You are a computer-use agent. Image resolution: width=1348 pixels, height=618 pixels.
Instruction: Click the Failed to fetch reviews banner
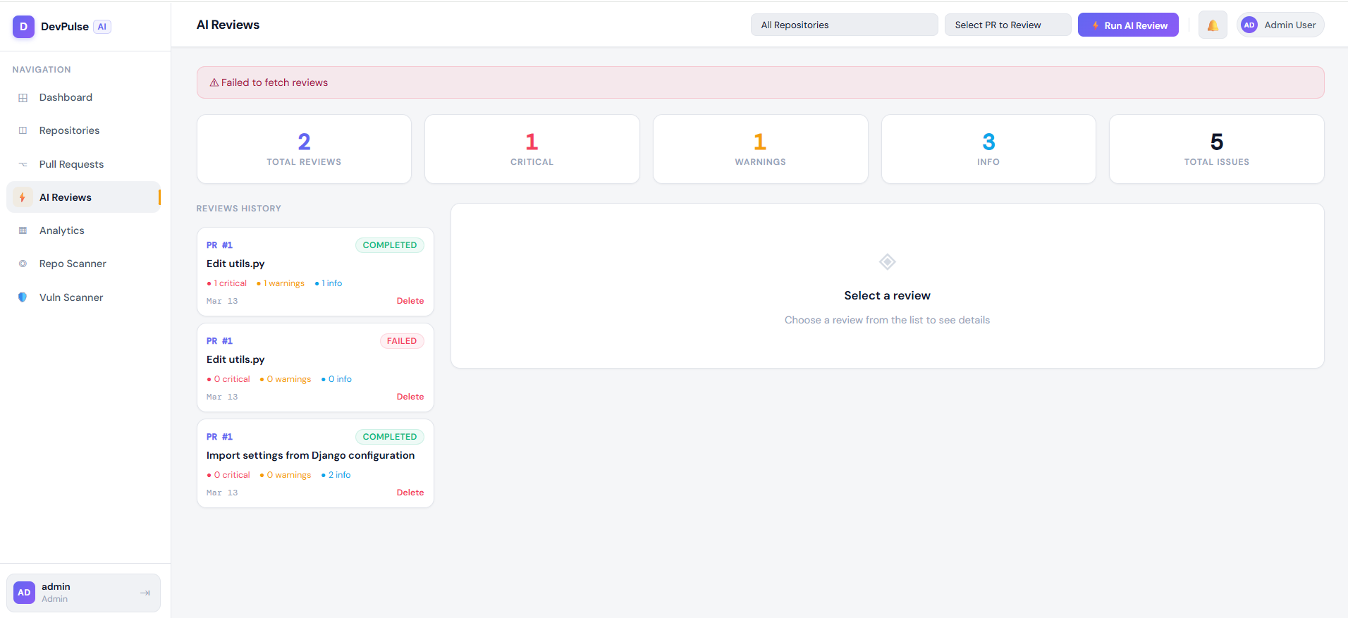point(760,82)
